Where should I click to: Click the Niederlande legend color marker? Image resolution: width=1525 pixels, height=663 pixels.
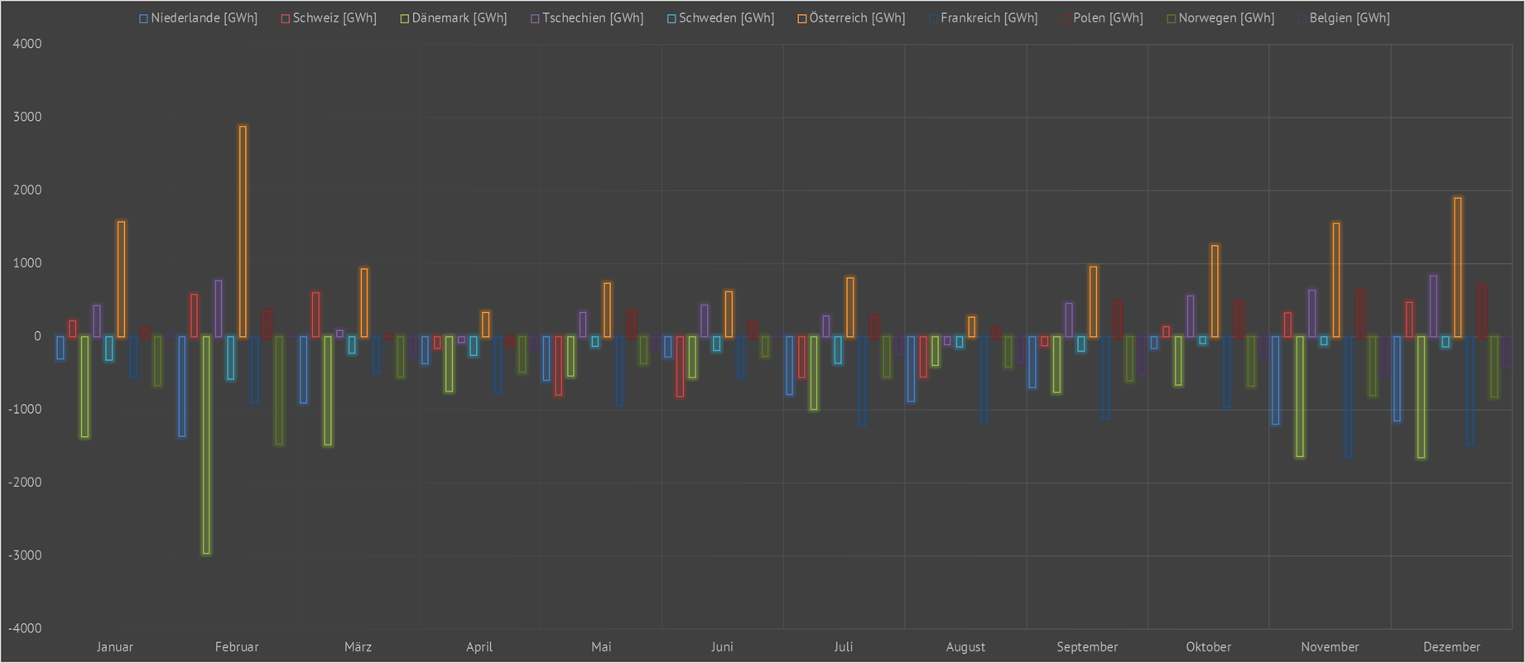click(x=143, y=18)
